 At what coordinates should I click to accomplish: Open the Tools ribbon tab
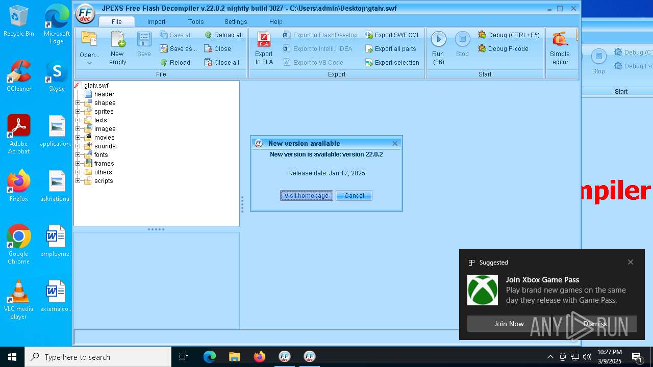coord(196,22)
